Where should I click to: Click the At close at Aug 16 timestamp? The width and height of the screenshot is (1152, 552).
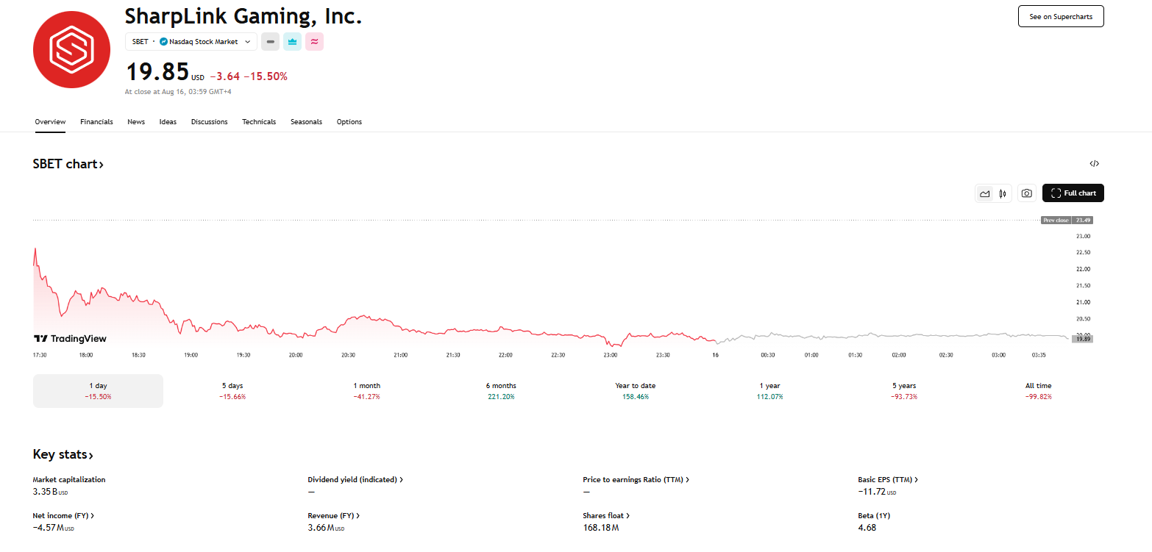coord(179,92)
